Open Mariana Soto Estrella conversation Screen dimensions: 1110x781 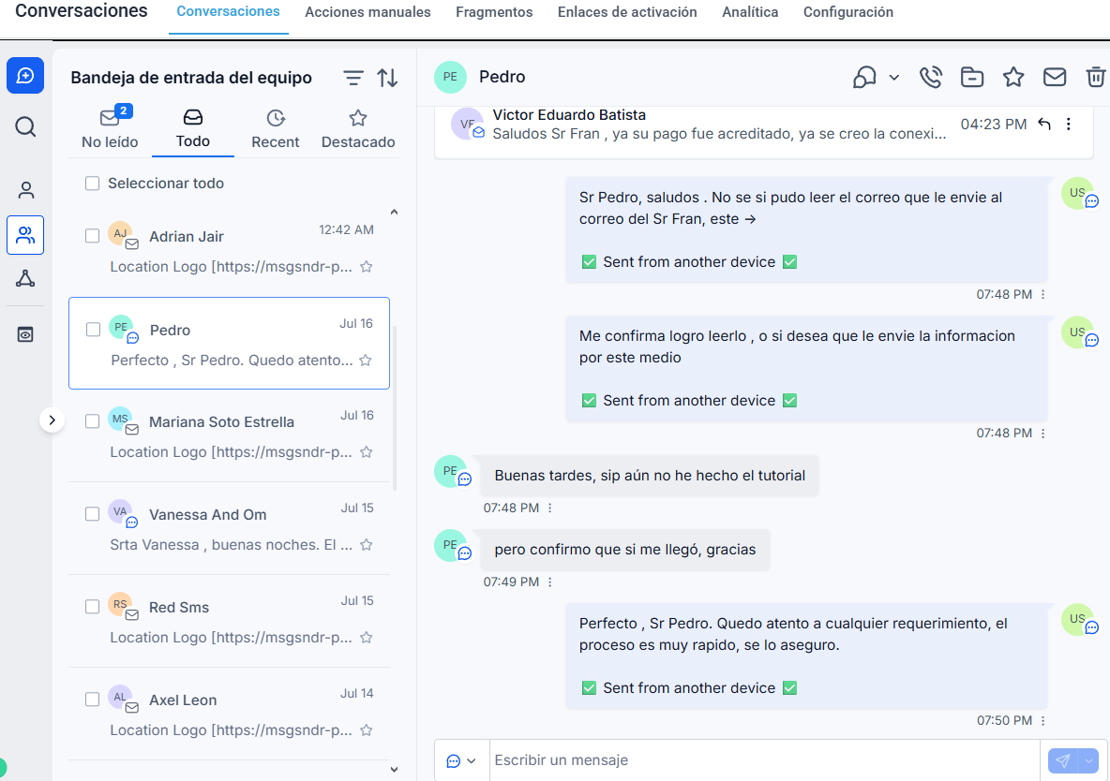[x=230, y=435]
